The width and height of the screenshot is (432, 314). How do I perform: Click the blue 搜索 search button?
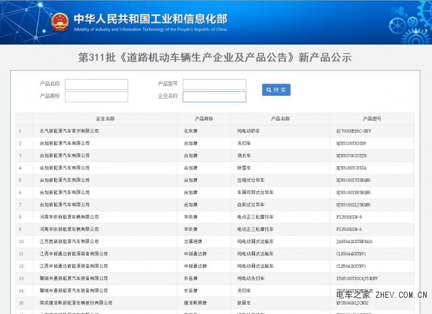276,90
